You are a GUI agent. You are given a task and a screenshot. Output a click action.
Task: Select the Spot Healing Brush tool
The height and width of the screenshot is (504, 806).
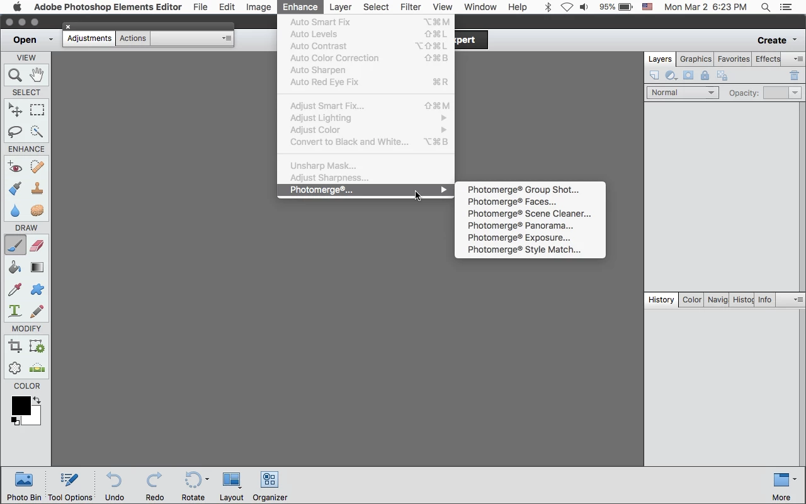click(x=37, y=167)
